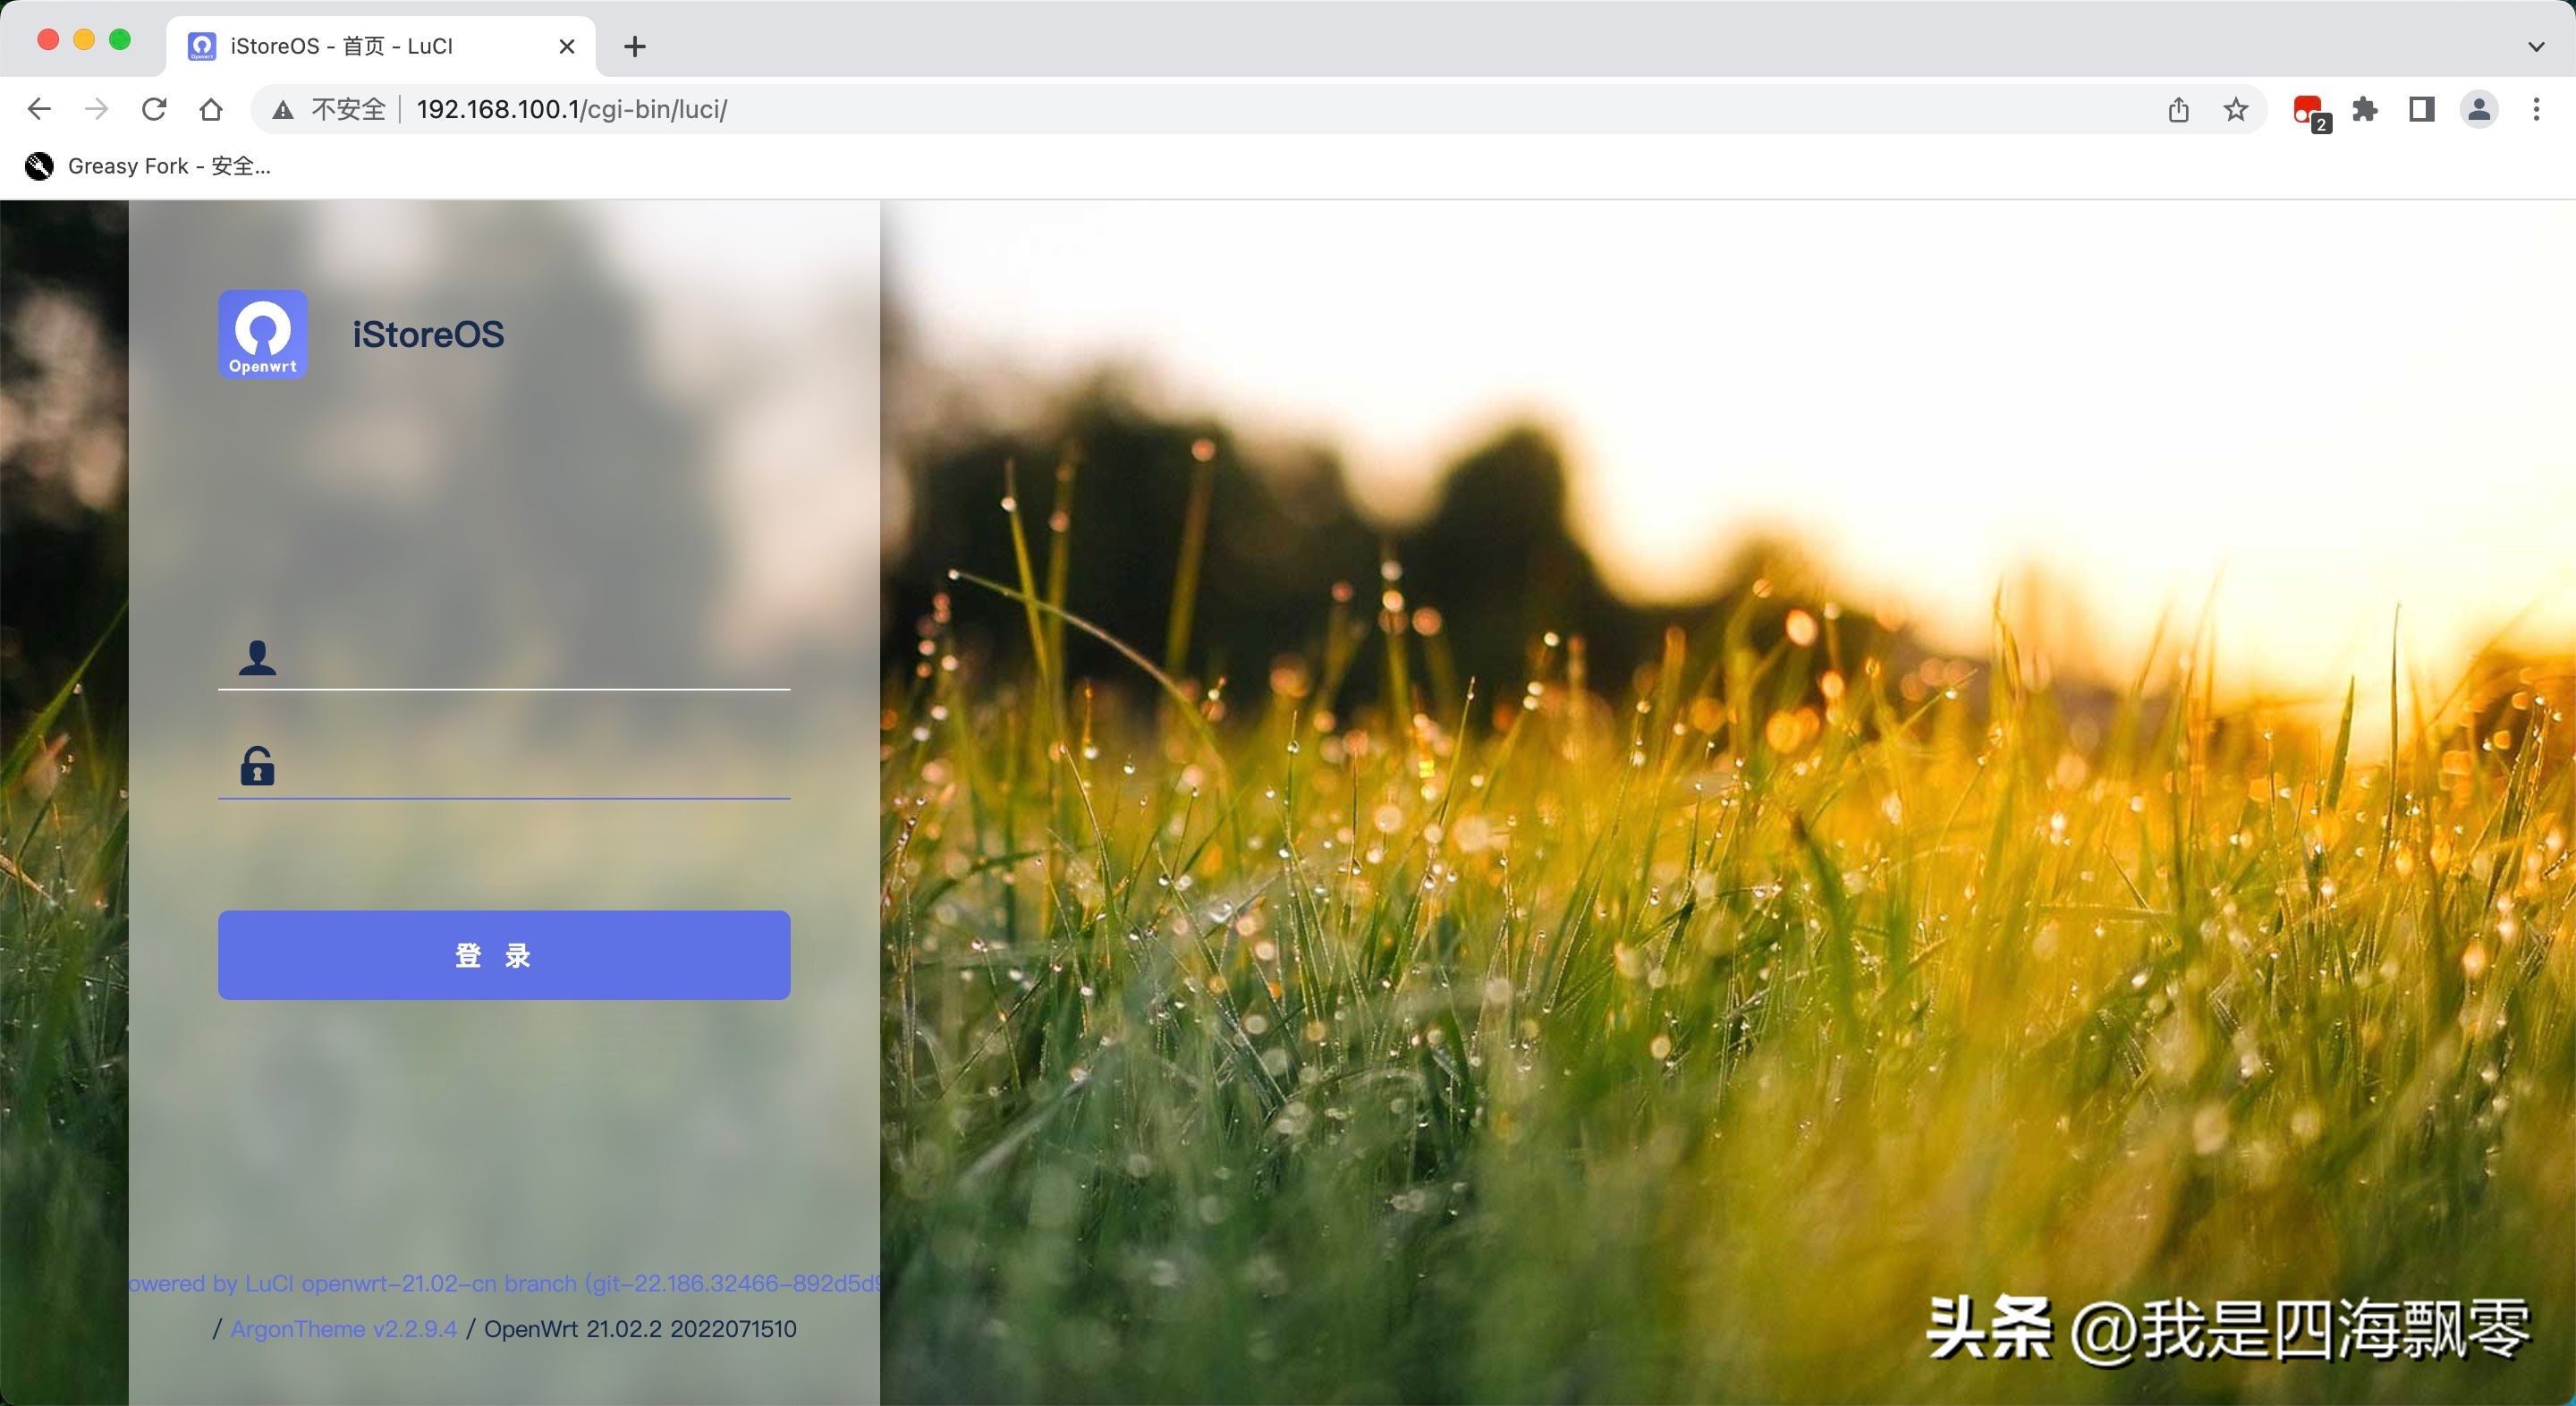The height and width of the screenshot is (1406, 2576).
Task: Open Chrome three-dot menu
Action: (x=2536, y=109)
